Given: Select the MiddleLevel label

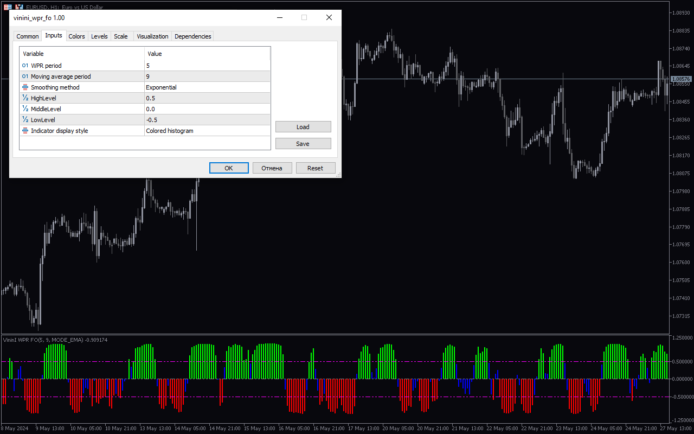Looking at the screenshot, I should pos(46,109).
